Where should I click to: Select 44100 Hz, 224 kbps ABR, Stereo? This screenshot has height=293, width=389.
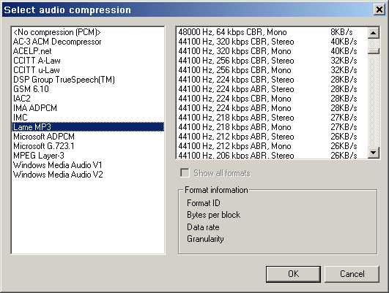pyautogui.click(x=272, y=89)
